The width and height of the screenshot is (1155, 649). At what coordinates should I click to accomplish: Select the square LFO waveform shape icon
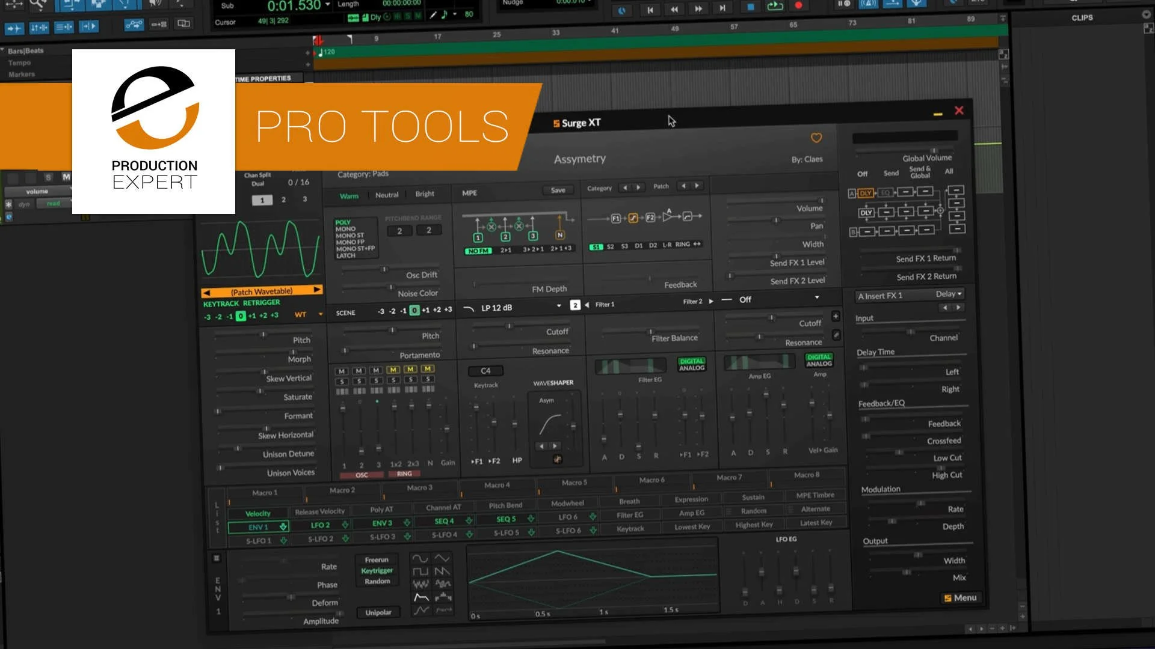pyautogui.click(x=421, y=571)
